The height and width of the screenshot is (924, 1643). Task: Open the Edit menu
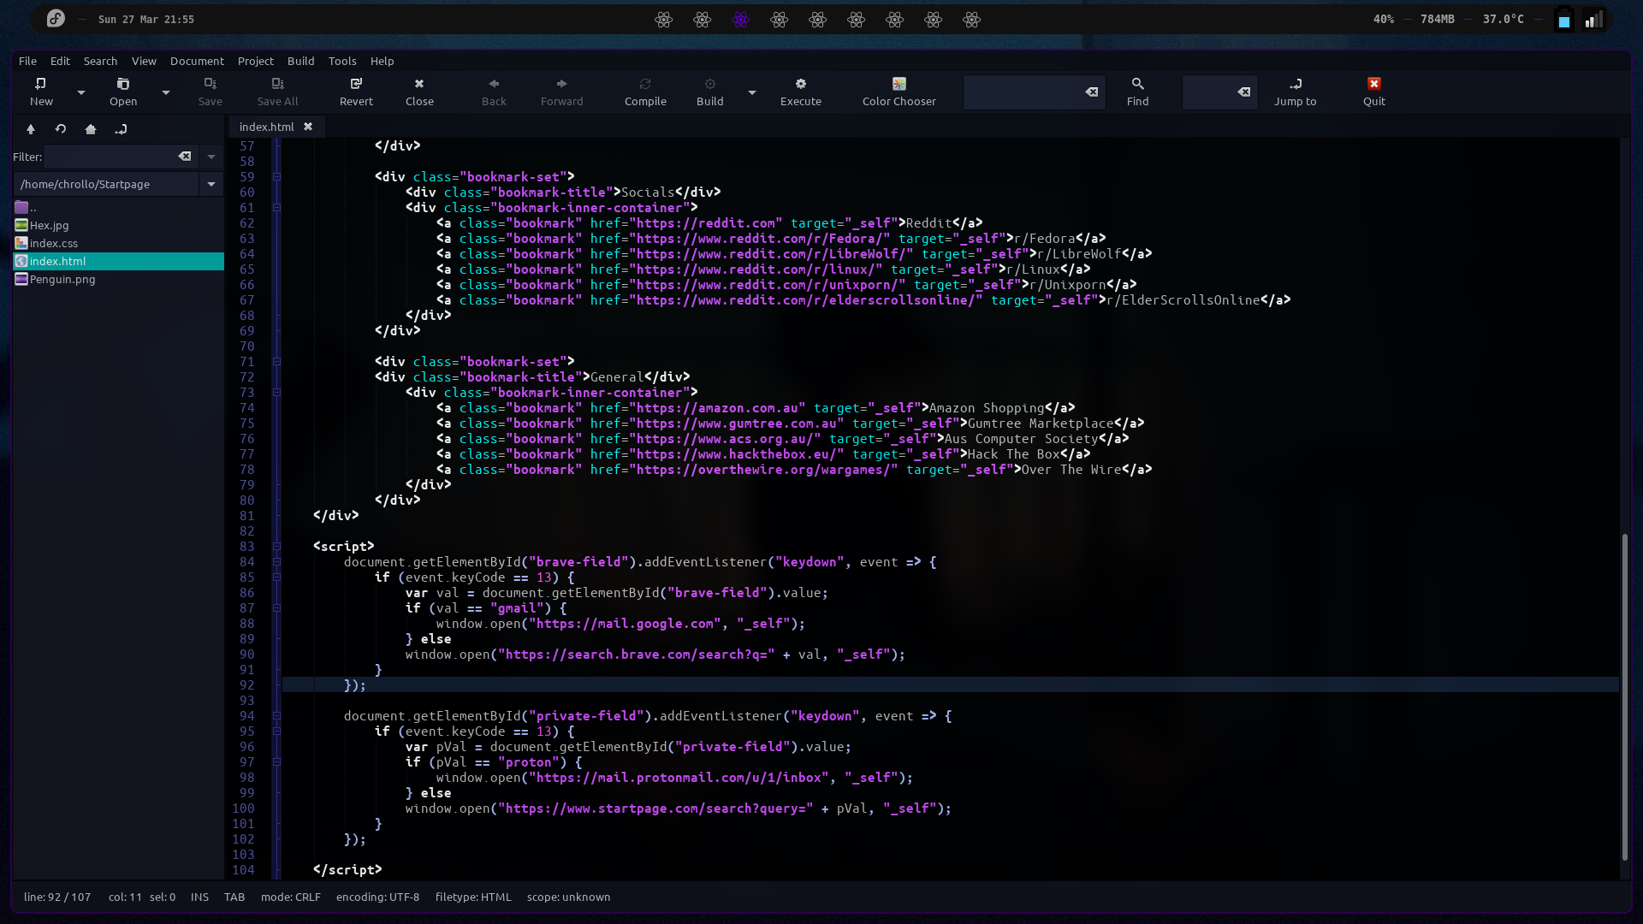tap(60, 61)
